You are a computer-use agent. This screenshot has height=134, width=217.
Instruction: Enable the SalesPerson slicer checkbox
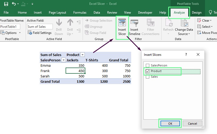pyautogui.click(x=147, y=65)
